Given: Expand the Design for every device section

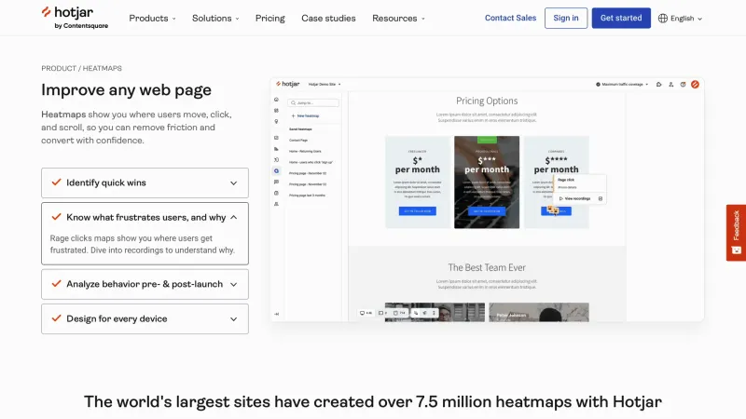Looking at the screenshot, I should click(x=145, y=318).
